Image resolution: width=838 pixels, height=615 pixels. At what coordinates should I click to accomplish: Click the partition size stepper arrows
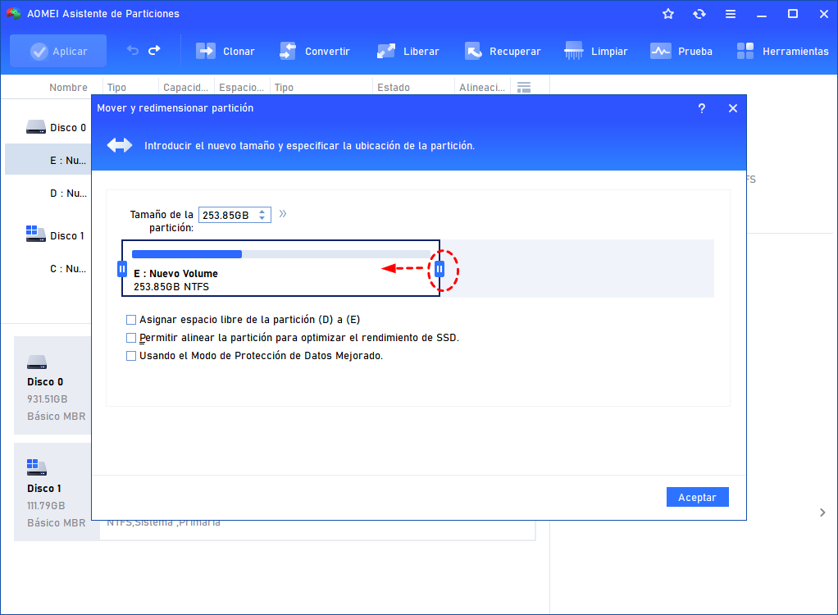(x=262, y=215)
